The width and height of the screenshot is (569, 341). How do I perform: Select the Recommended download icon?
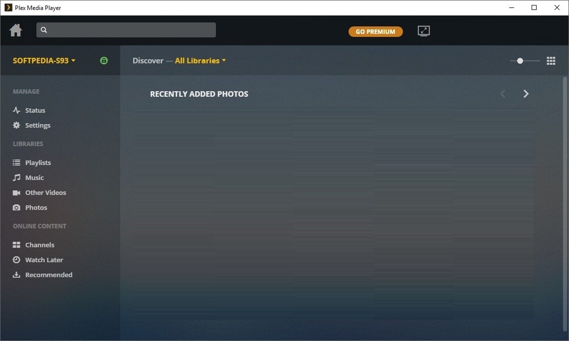[16, 275]
